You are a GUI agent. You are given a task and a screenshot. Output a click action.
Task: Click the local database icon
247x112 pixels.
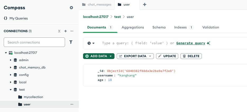[15, 82]
